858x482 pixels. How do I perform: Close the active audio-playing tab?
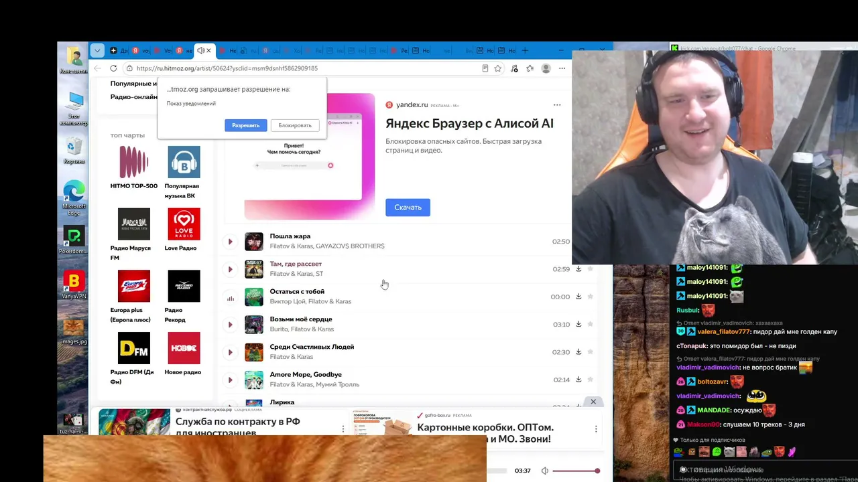point(208,50)
